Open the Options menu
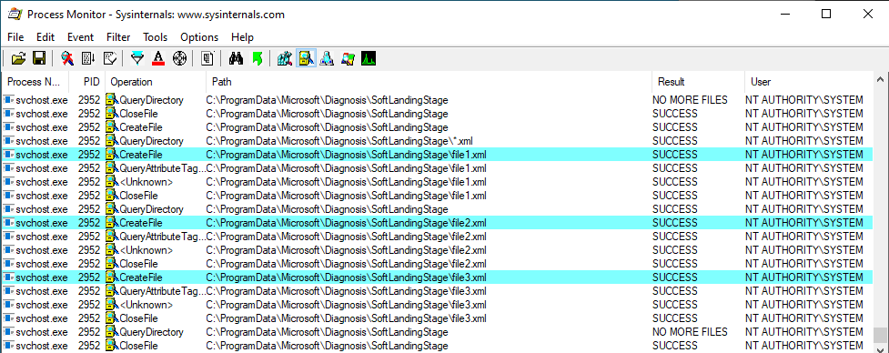The height and width of the screenshot is (353, 889). click(x=199, y=36)
